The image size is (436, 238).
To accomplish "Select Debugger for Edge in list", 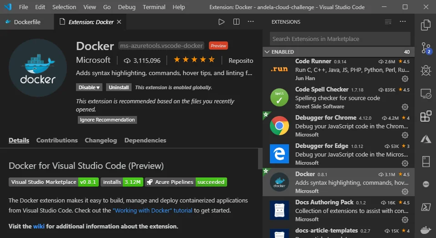I will [x=339, y=154].
